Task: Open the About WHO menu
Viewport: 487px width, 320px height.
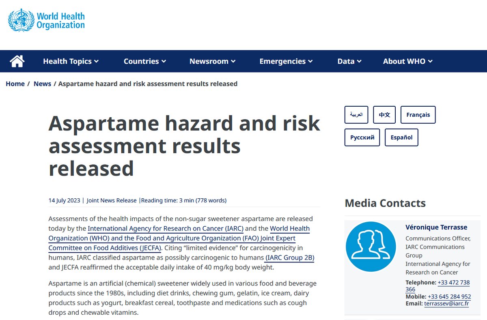Action: [408, 61]
